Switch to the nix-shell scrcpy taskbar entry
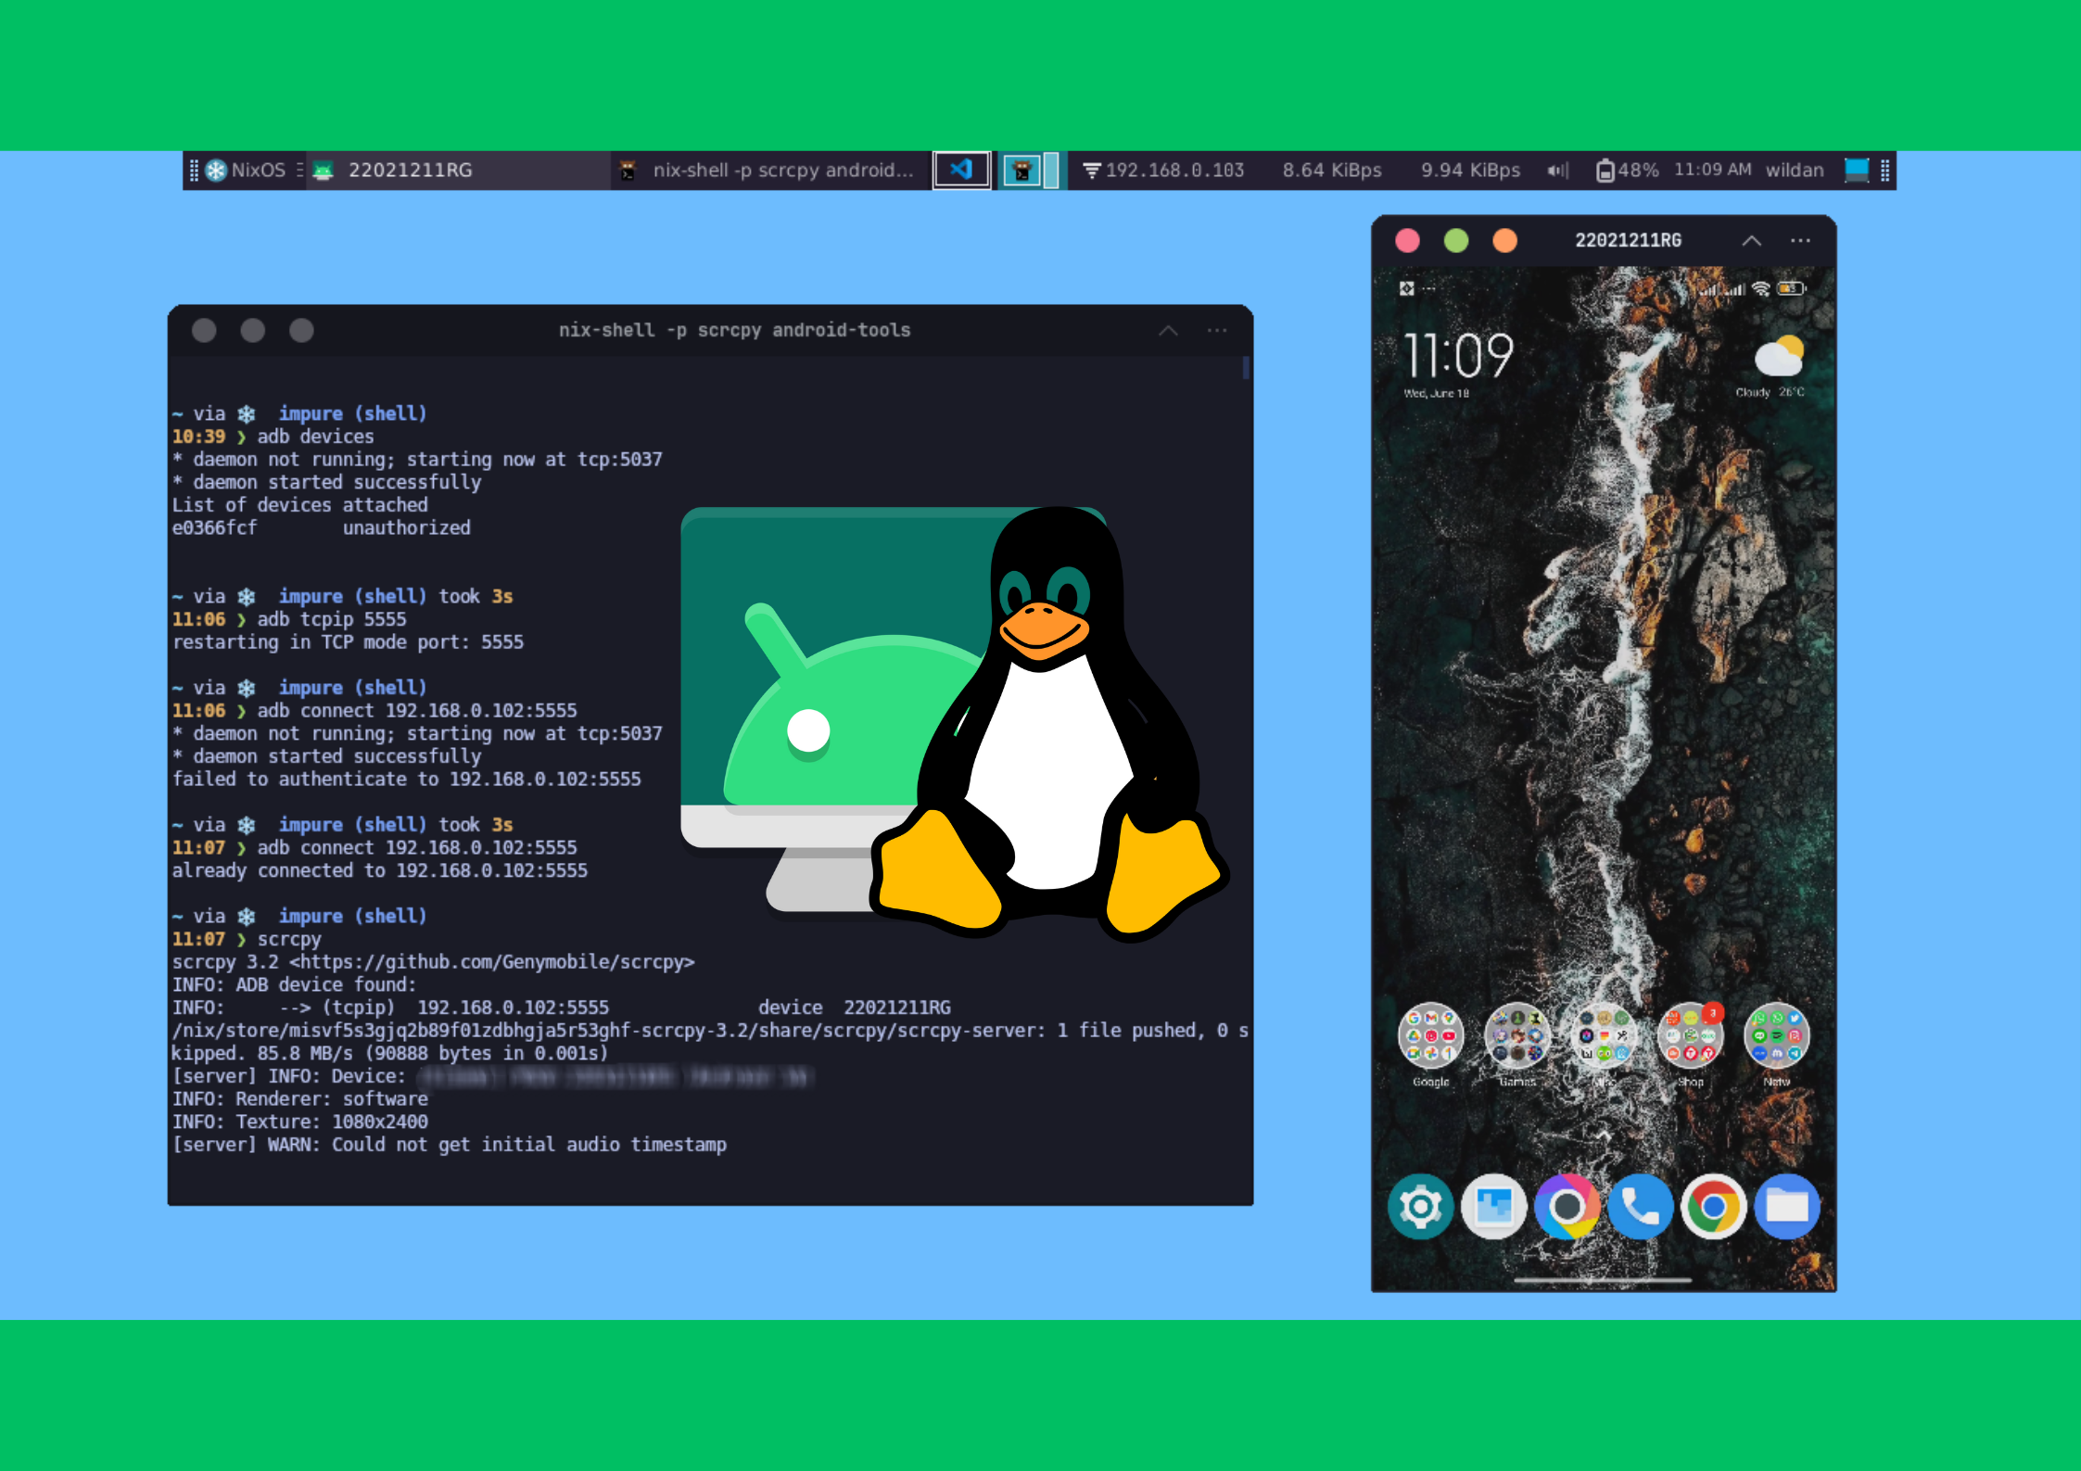This screenshot has width=2081, height=1471. tap(769, 170)
